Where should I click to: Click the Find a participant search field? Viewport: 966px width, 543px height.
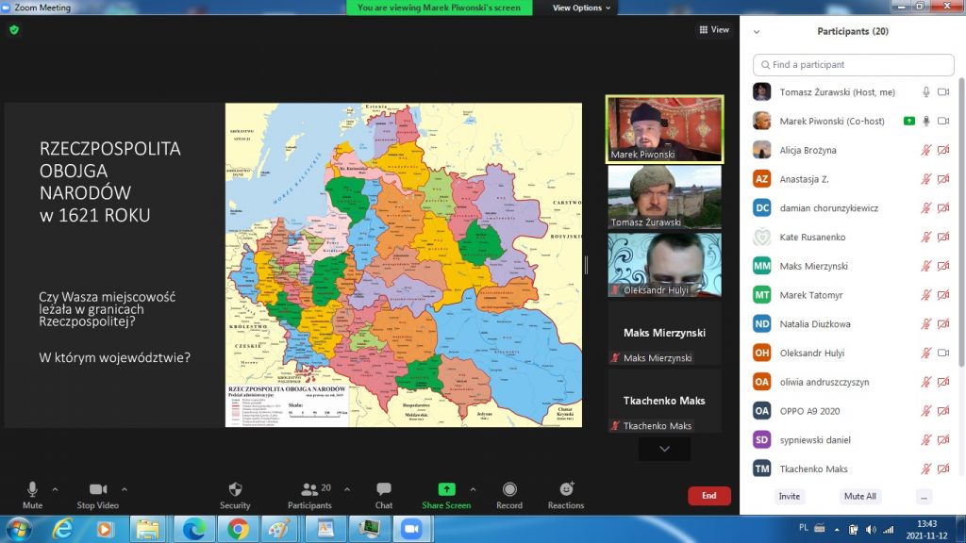tap(853, 65)
